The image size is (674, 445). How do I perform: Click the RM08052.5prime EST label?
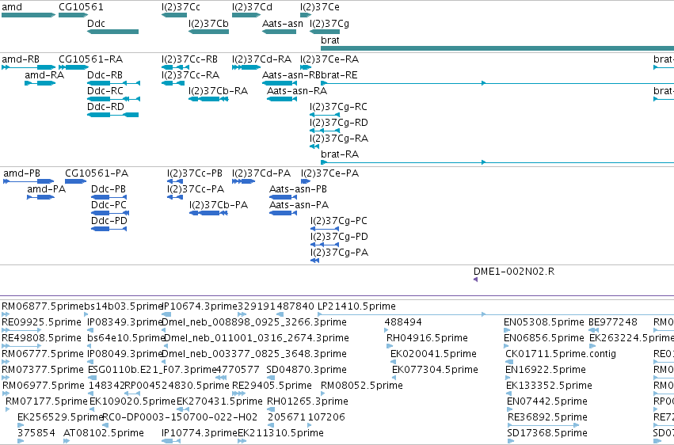pyautogui.click(x=362, y=386)
